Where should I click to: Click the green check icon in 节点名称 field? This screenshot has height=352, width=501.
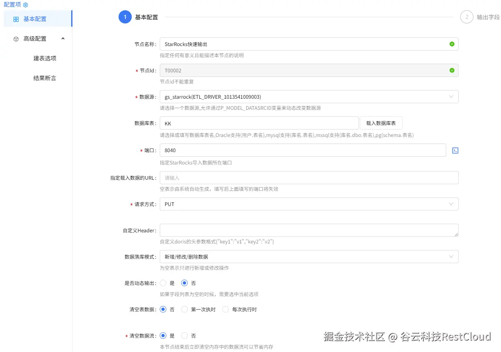pos(452,44)
